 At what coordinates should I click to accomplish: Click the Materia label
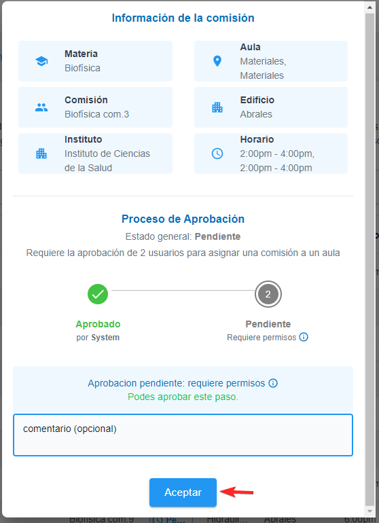81,54
